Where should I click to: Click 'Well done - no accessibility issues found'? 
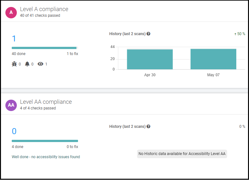click(x=46, y=157)
